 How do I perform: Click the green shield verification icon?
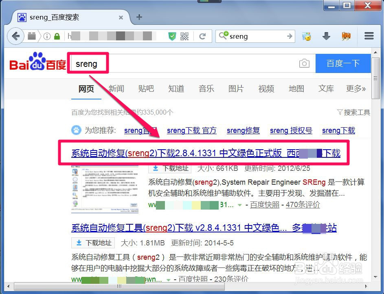[x=172, y=37]
